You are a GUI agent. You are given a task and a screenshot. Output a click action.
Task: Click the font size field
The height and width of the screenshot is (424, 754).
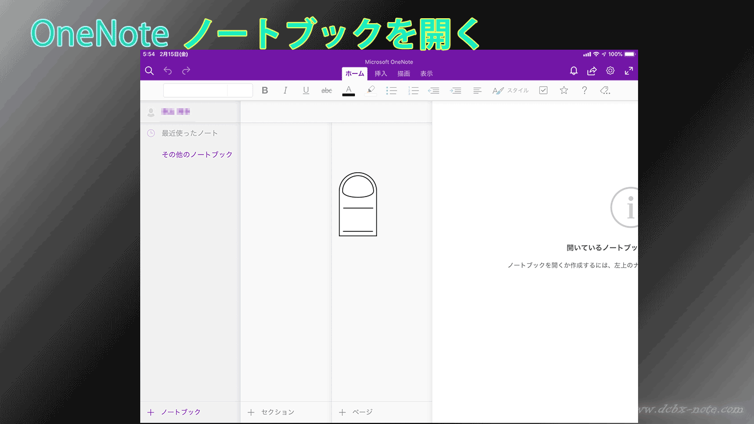click(x=240, y=91)
